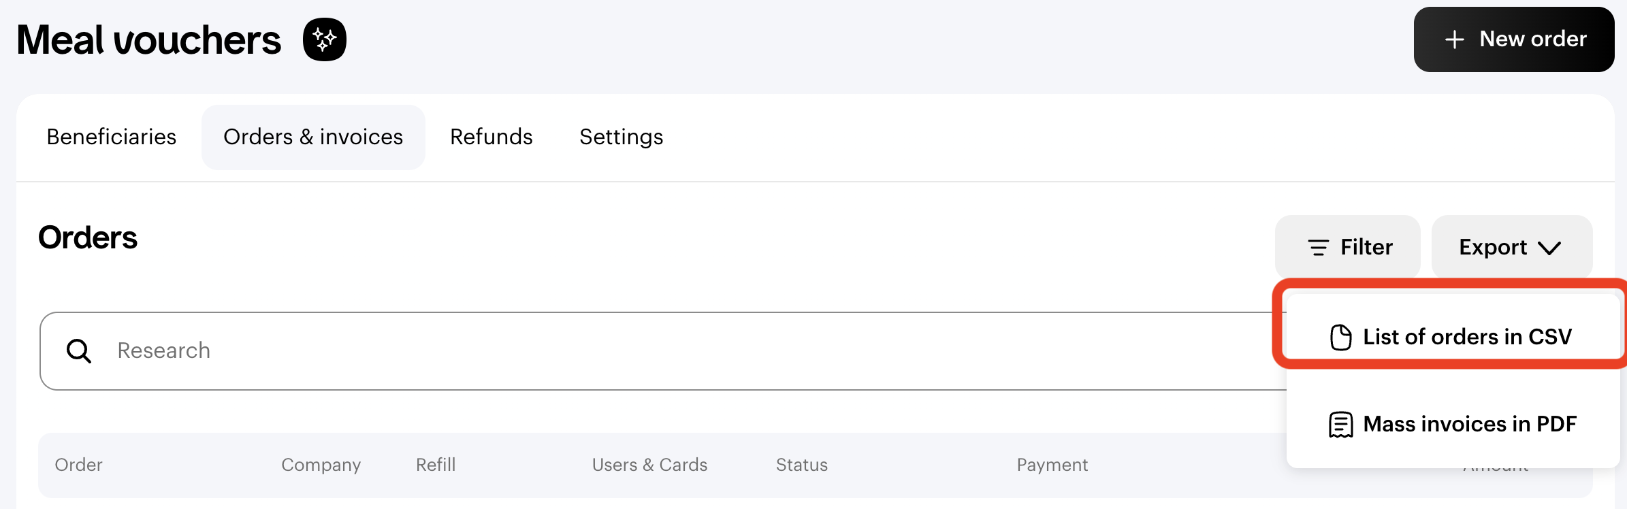Open the Export menu button
The height and width of the screenshot is (509, 1627).
pos(1512,246)
